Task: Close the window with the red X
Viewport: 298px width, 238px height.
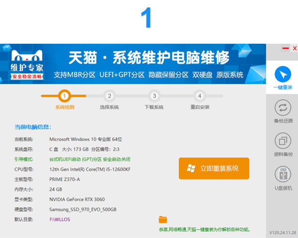Action: [295, 48]
